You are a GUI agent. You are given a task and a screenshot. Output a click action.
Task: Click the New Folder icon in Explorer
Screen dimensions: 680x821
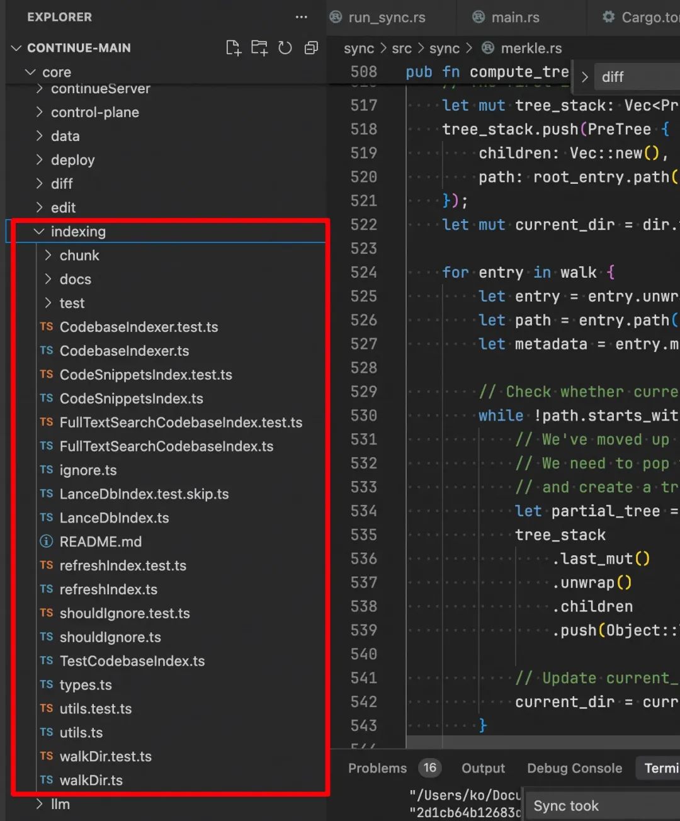click(x=259, y=48)
